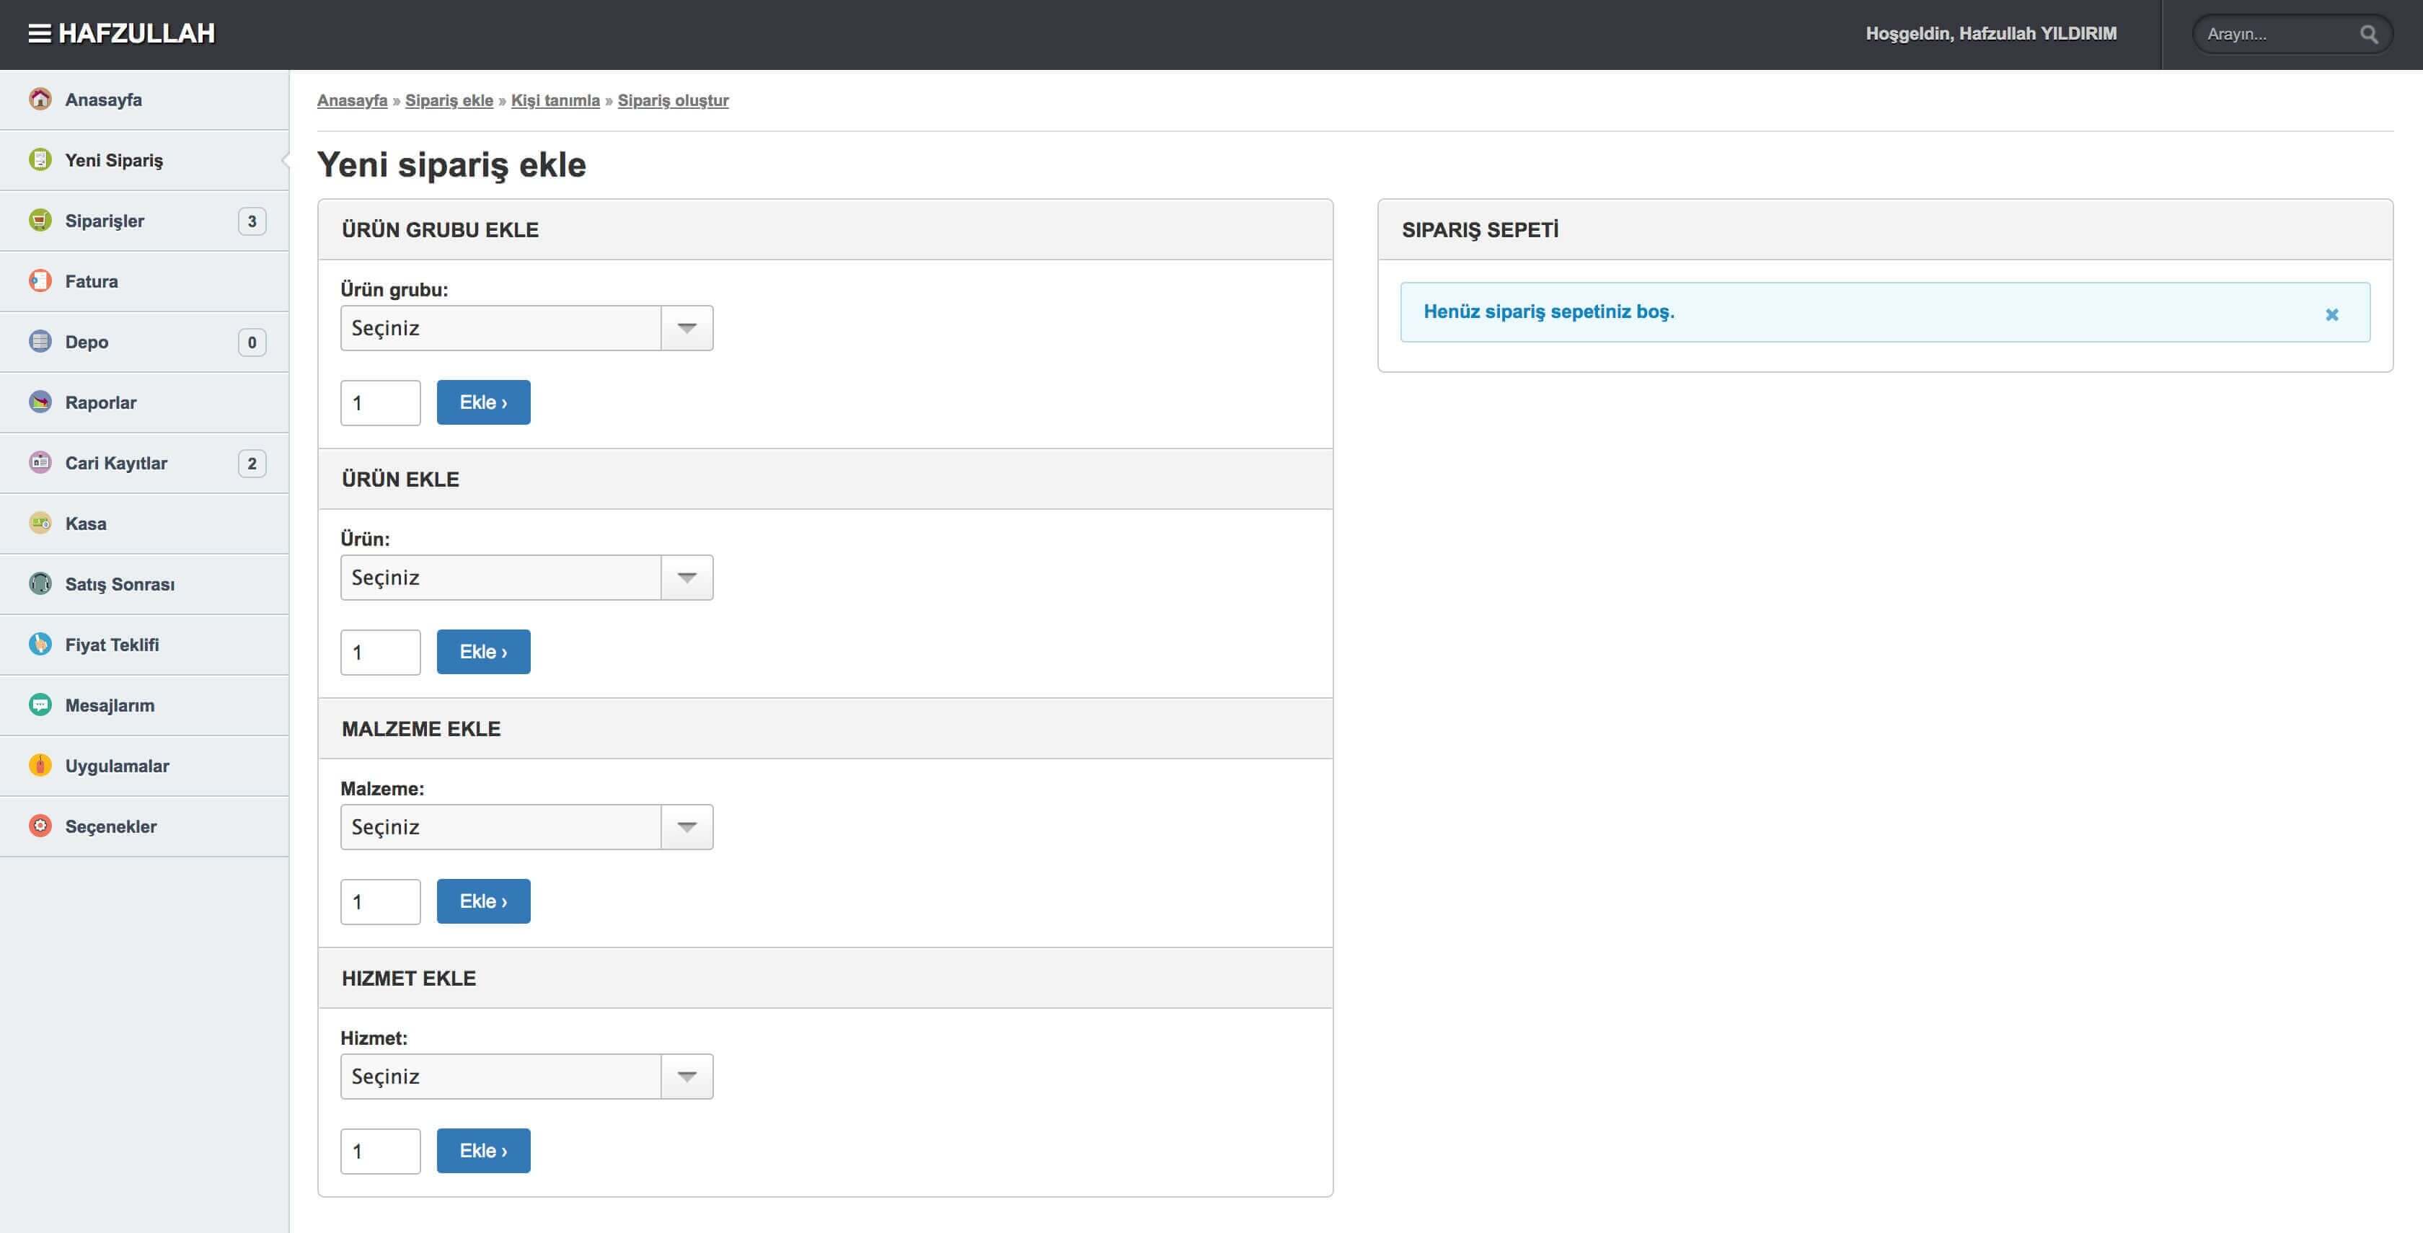This screenshot has width=2423, height=1233.
Task: Click the Seçenekler settings icon
Action: point(40,826)
